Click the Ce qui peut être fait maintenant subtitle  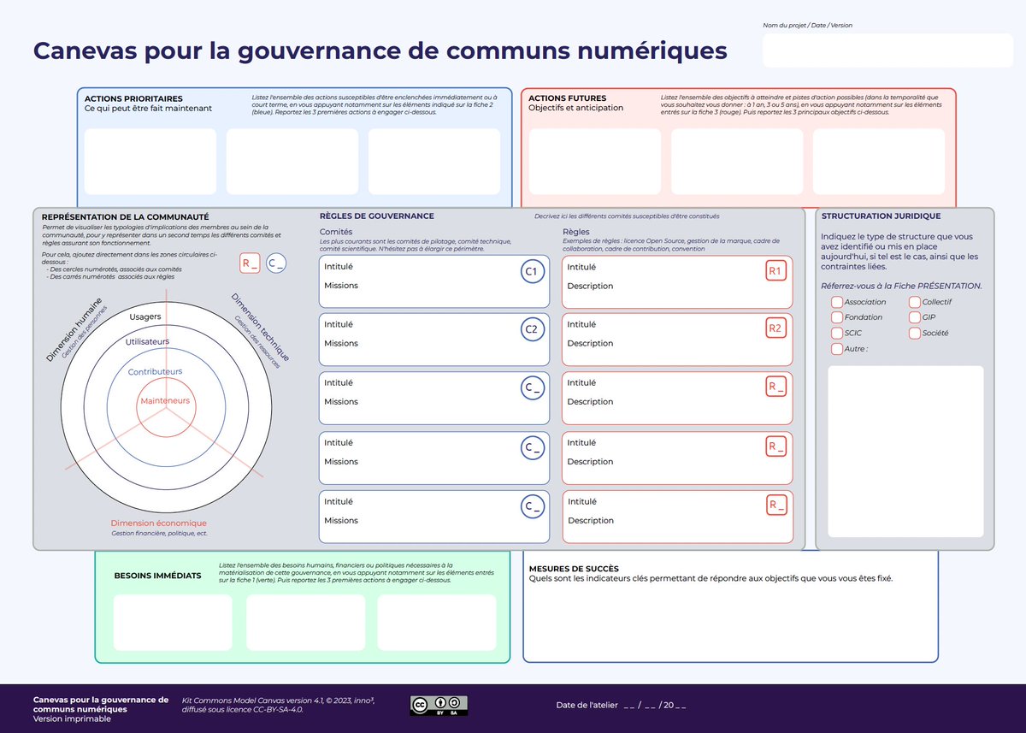[x=147, y=109]
